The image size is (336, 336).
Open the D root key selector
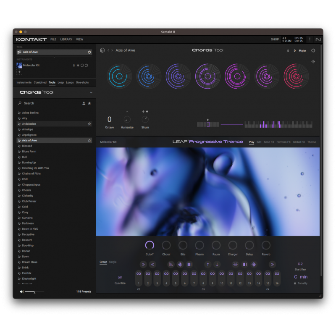point(295,51)
